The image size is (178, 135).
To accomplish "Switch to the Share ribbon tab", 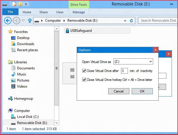I will (x=43, y=12).
